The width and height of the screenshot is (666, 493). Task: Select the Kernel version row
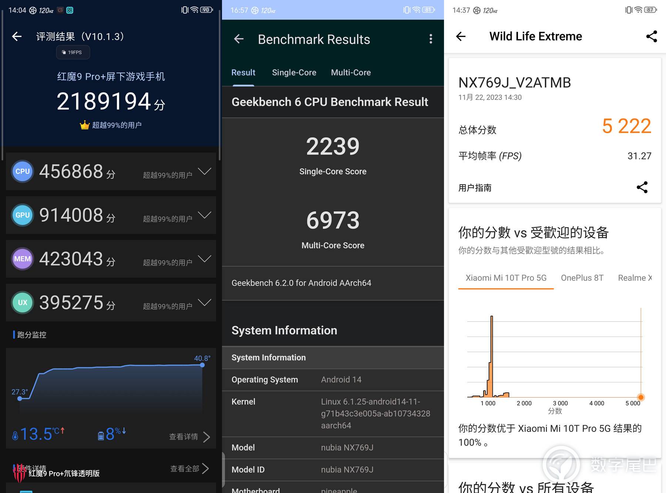333,414
